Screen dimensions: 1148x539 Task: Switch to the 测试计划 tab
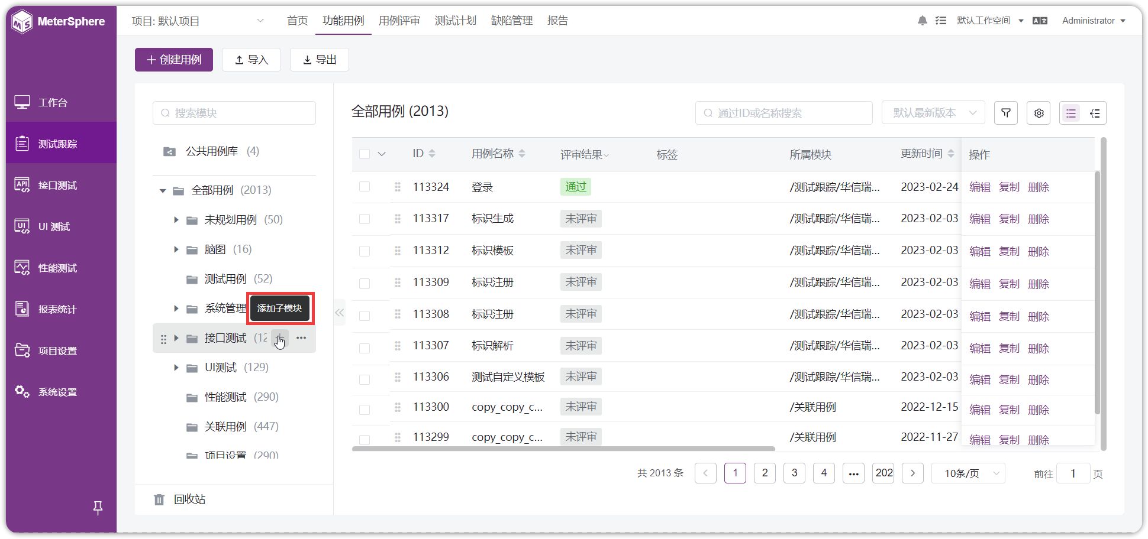[x=456, y=21]
